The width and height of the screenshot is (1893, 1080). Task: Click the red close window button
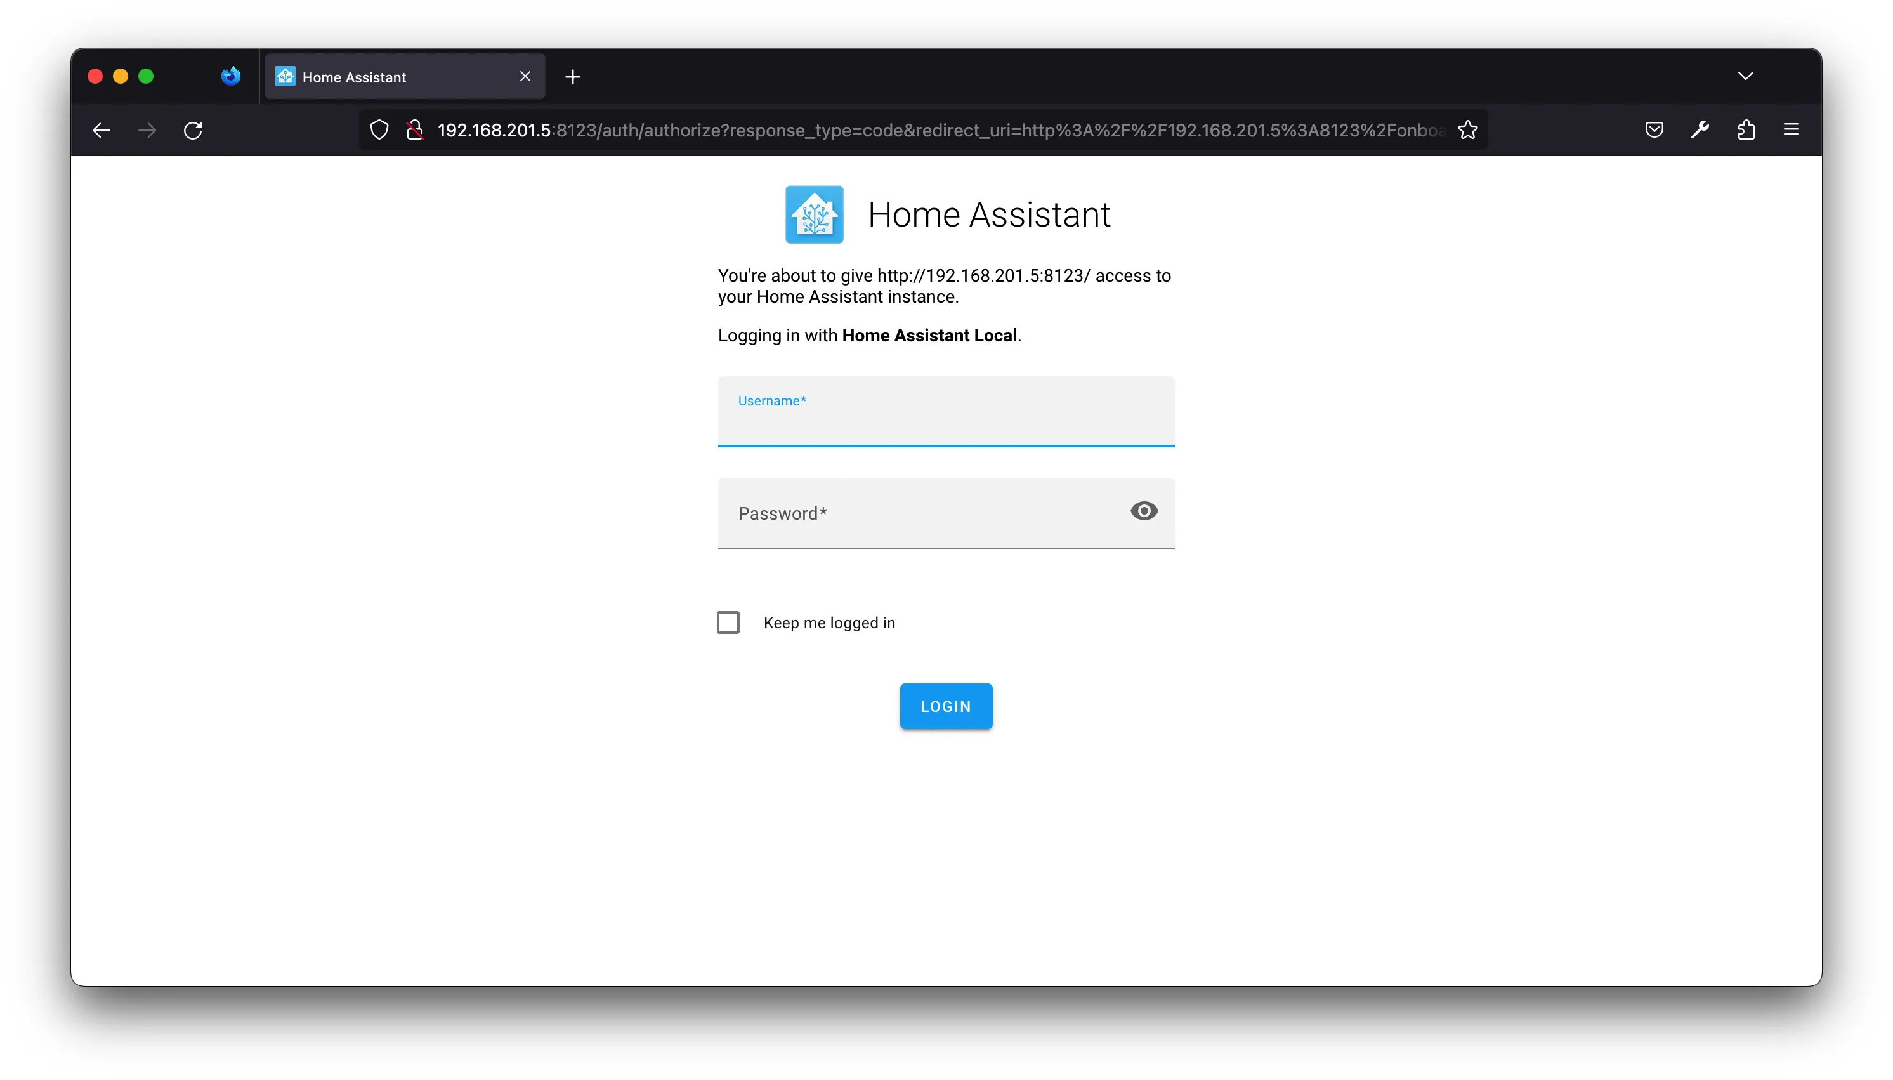95,76
